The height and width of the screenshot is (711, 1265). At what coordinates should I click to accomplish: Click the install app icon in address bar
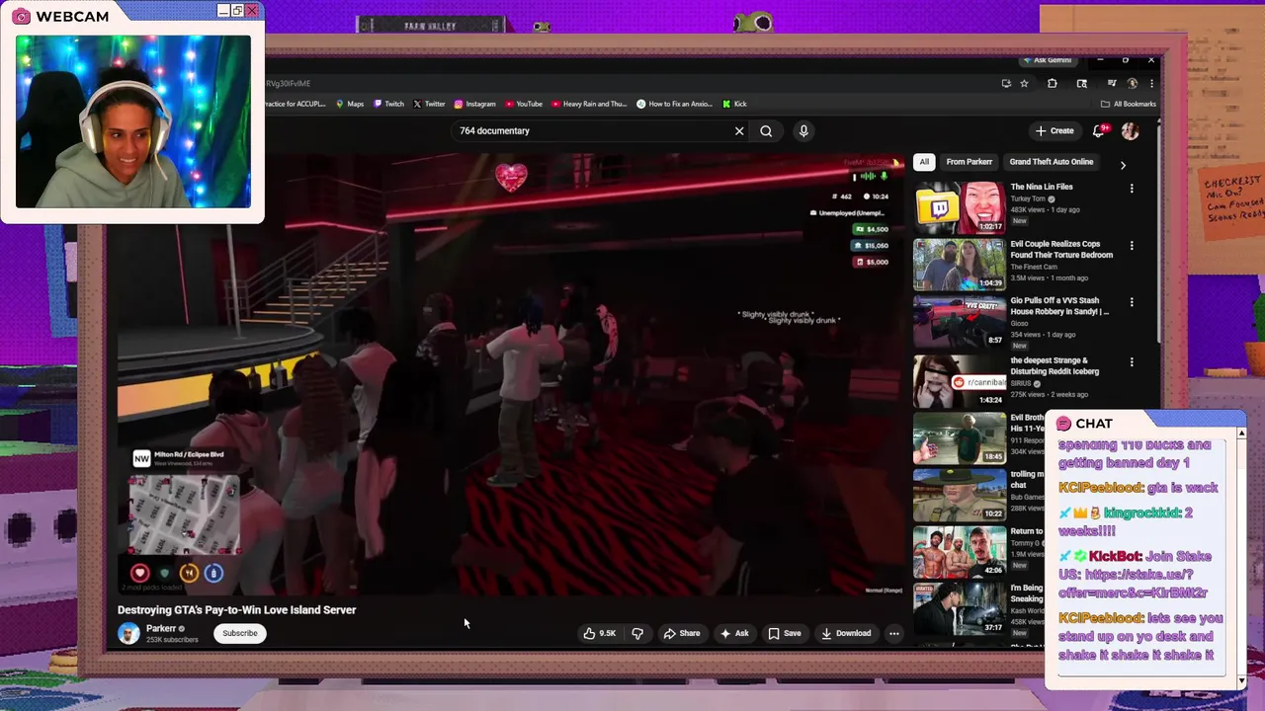point(1006,84)
